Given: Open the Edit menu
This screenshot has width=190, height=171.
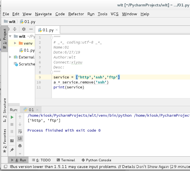Looking at the screenshot, I should 16,14.
